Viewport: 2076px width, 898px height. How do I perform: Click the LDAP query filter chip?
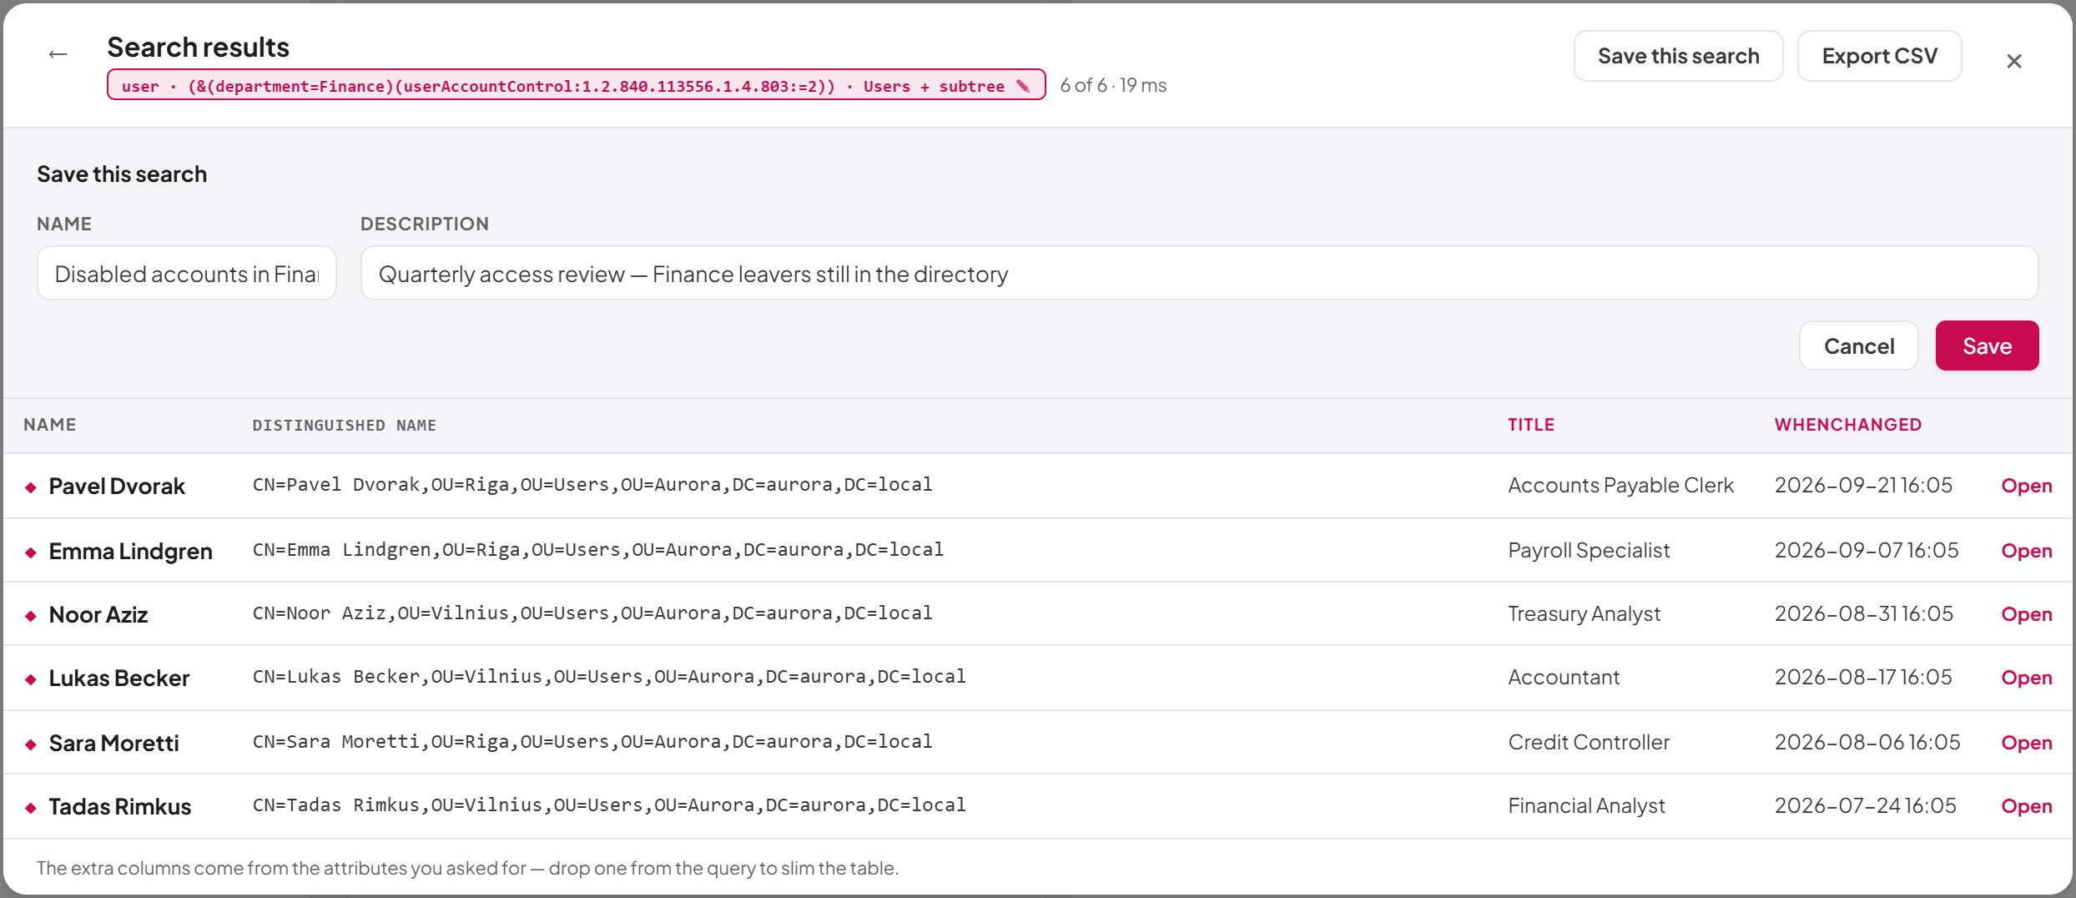click(x=576, y=85)
